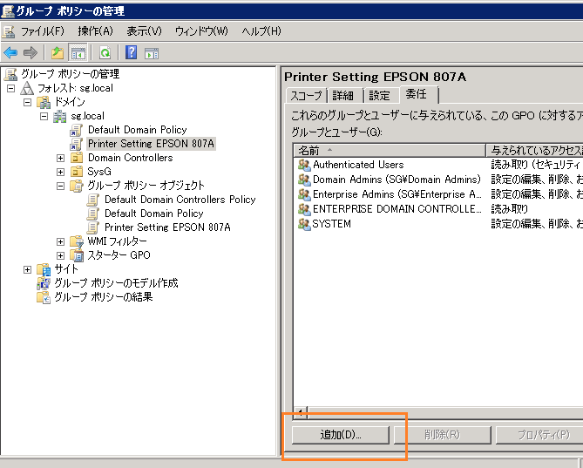Collapse the フォレスト: sg.local node

click(x=11, y=89)
